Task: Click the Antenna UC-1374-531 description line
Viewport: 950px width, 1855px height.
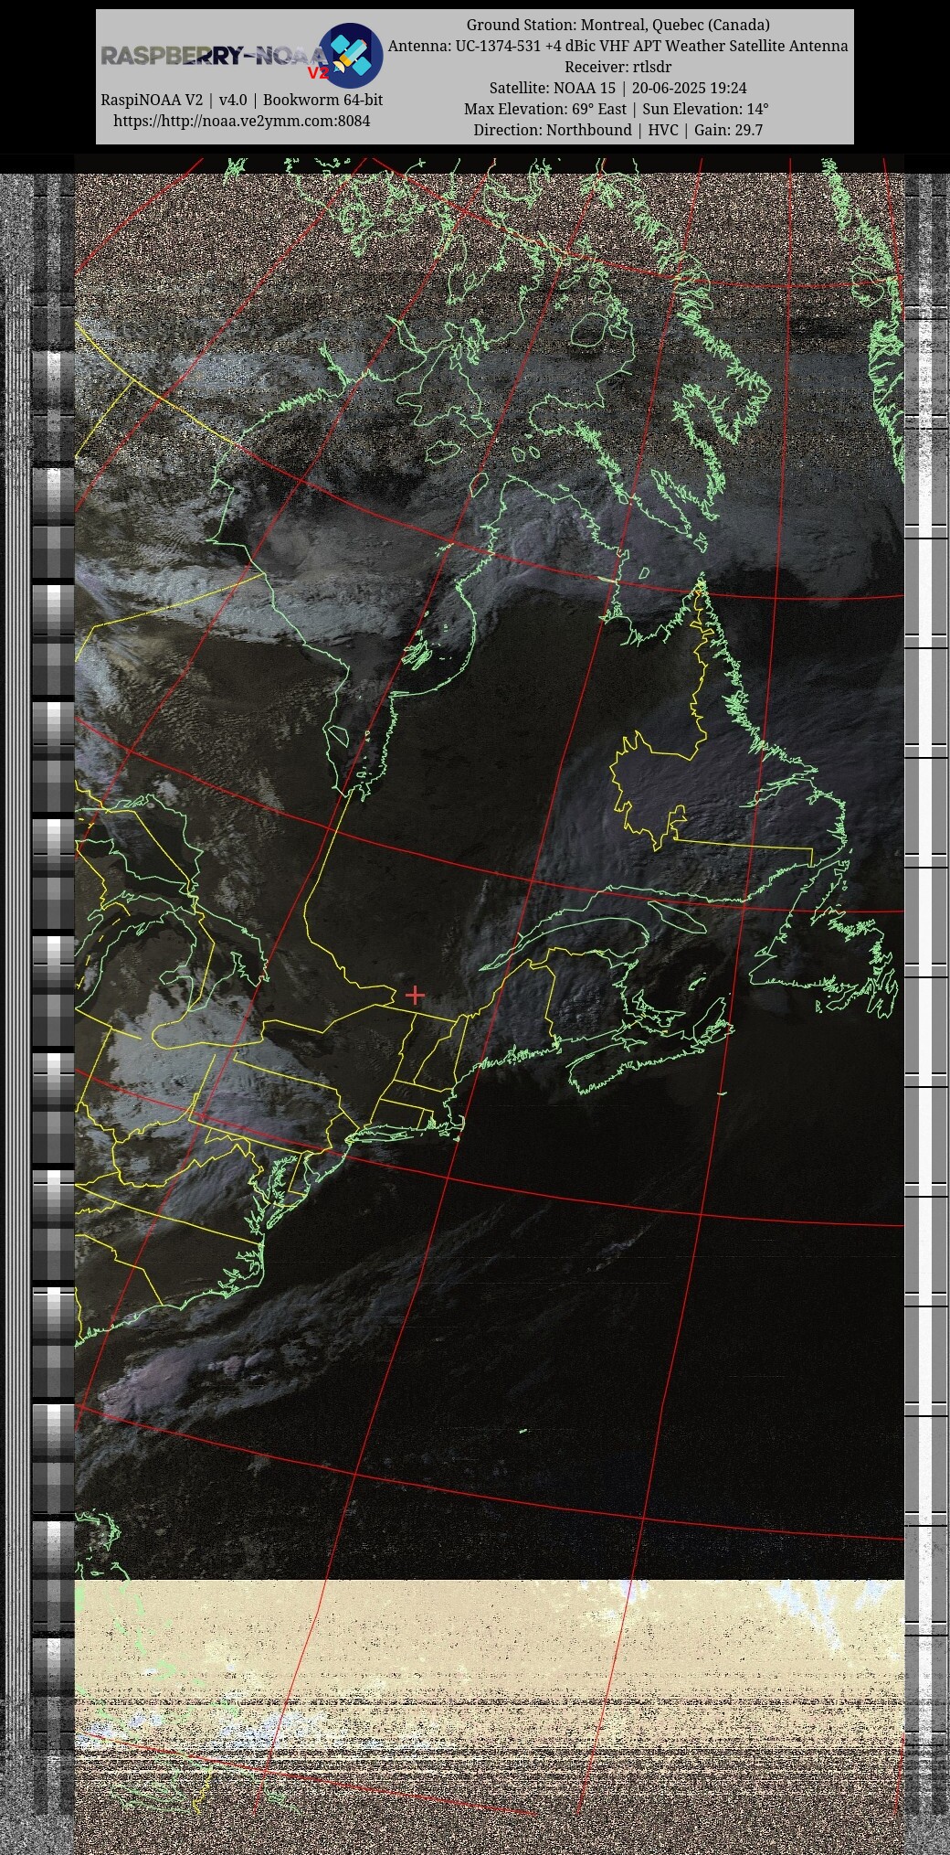Action: pos(618,46)
